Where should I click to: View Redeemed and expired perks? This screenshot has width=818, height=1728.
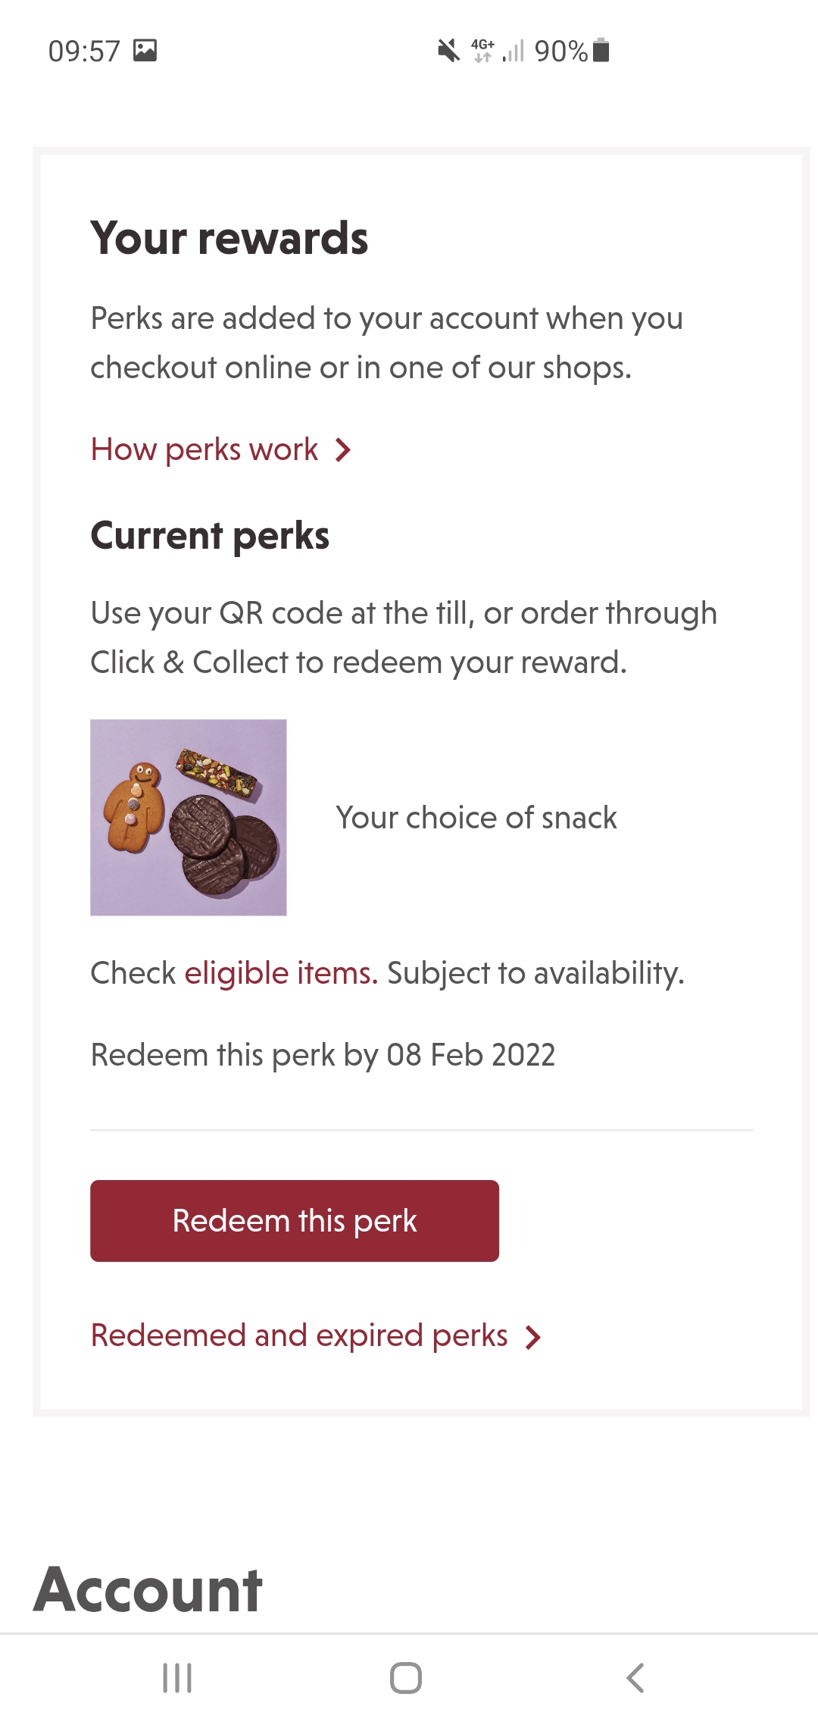tap(299, 1335)
